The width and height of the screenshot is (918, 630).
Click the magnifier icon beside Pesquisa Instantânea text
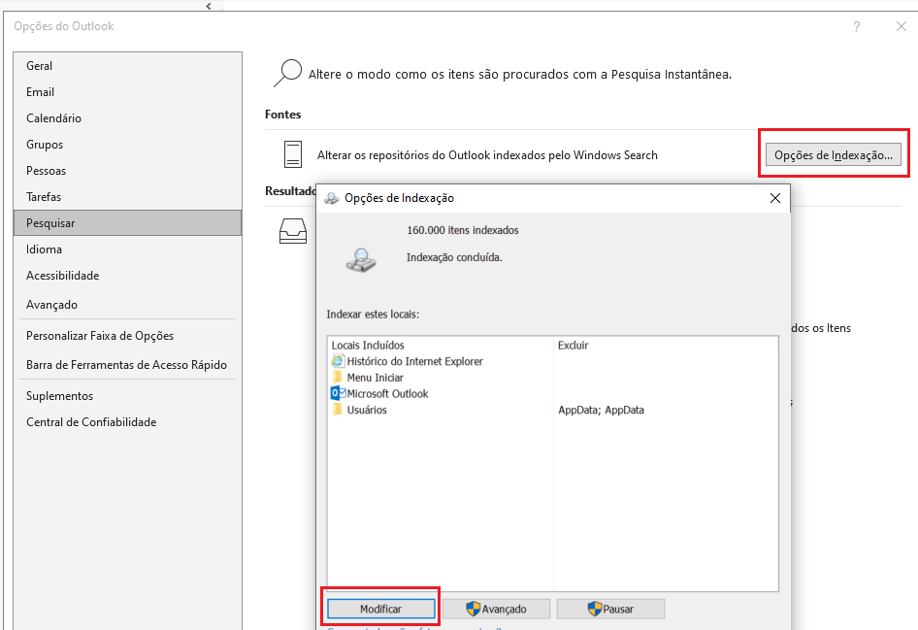click(x=287, y=74)
